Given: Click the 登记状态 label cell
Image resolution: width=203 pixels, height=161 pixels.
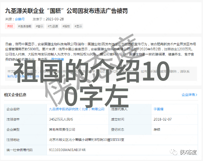Looking at the screenshot, I should tap(130, 130).
